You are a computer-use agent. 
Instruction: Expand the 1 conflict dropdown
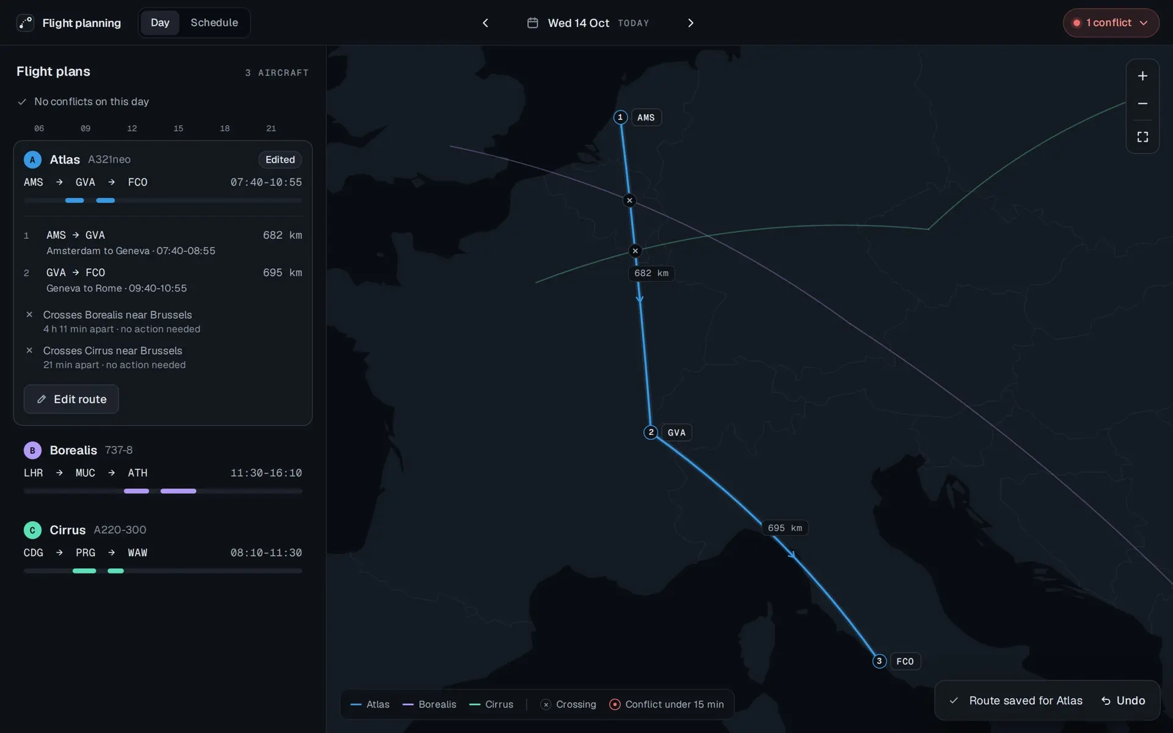[x=1111, y=23]
